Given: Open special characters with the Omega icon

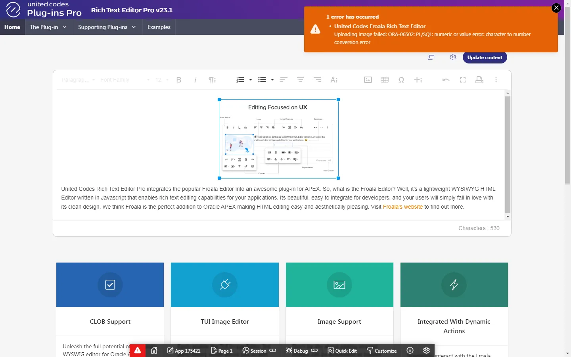Looking at the screenshot, I should tap(401, 80).
